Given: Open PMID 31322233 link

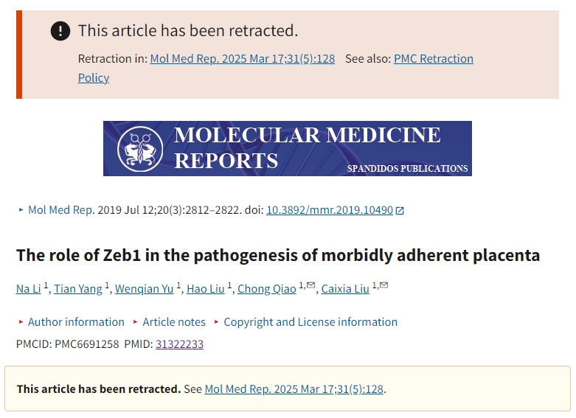Looking at the screenshot, I should click(x=179, y=344).
